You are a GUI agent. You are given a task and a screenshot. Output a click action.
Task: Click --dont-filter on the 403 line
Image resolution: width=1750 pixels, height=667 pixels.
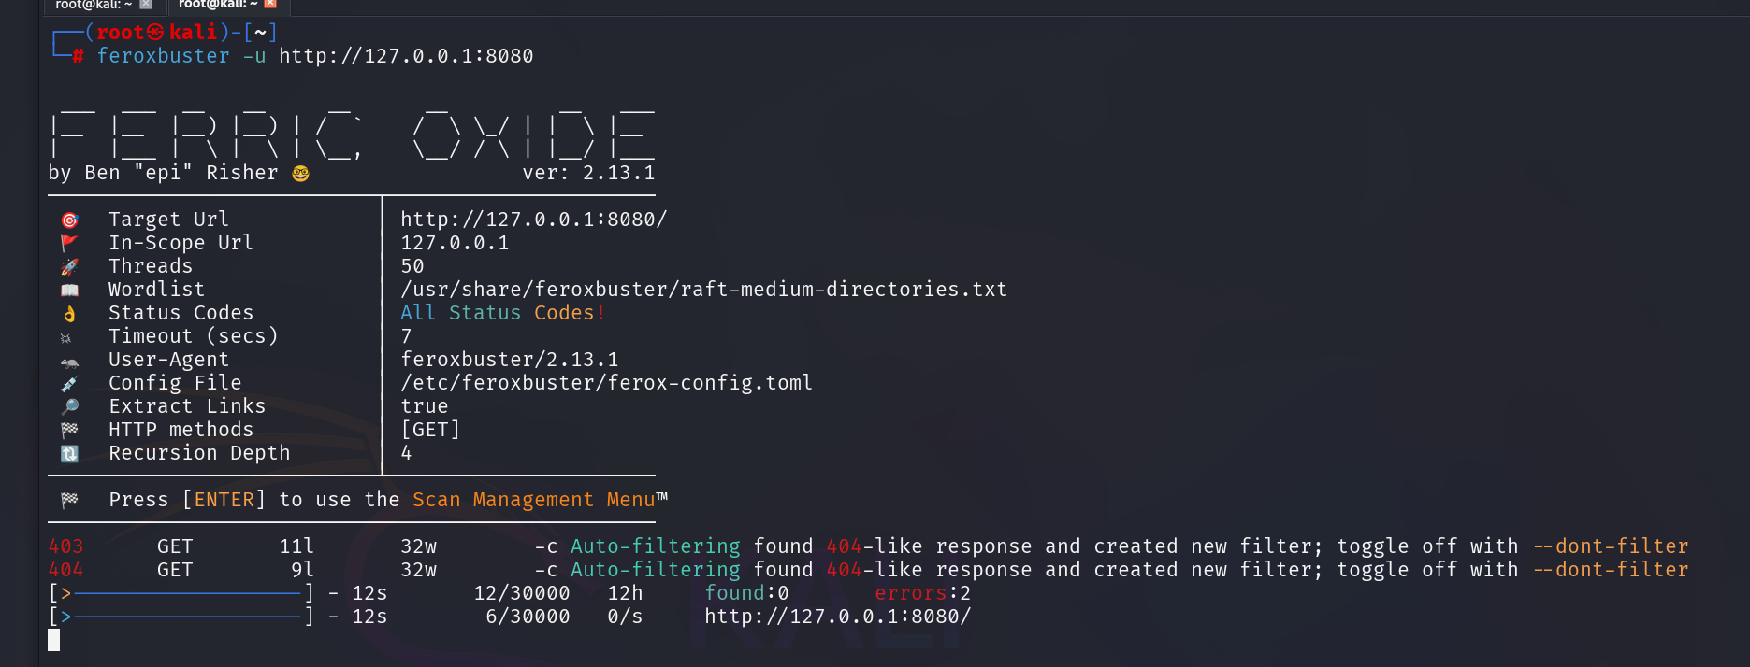[1611, 546]
